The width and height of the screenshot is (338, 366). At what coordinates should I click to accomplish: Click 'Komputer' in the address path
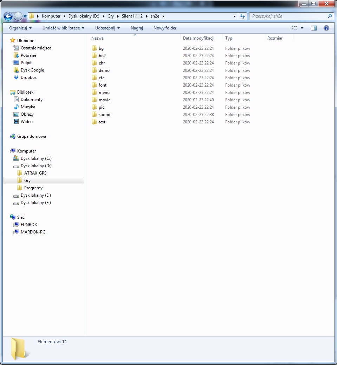pyautogui.click(x=51, y=16)
